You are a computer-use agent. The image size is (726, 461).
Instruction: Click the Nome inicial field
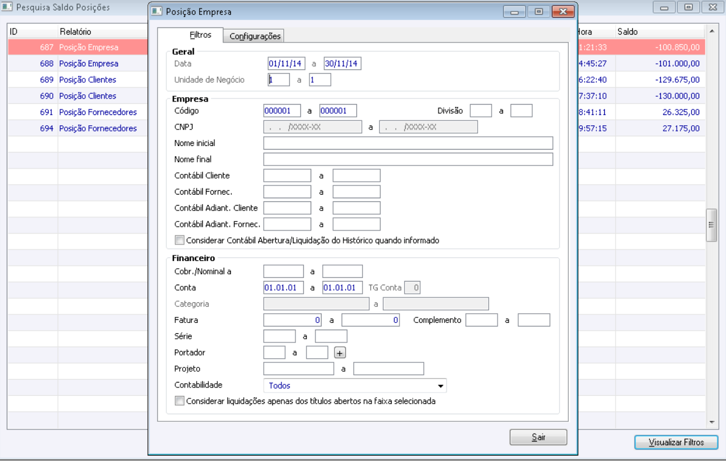pos(408,143)
